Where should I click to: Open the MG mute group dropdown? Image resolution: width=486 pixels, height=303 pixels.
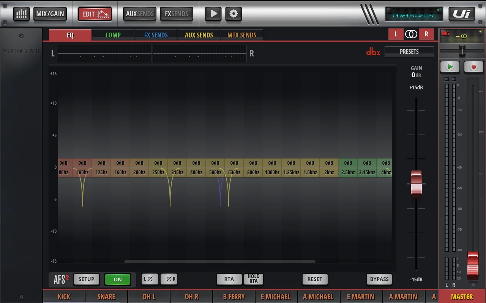462,36
